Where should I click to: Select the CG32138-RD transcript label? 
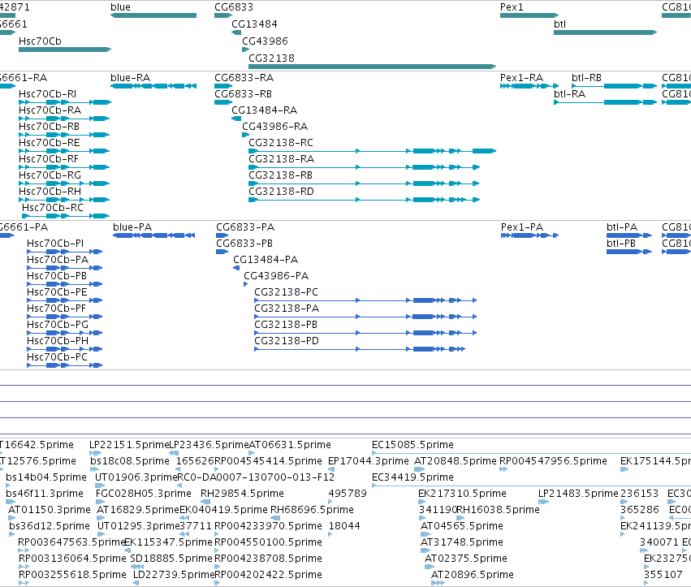tap(281, 192)
